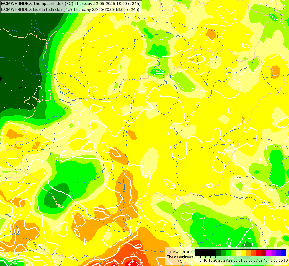
Task: Click the ThompsonIndex title line at top
Action: tap(71, 4)
